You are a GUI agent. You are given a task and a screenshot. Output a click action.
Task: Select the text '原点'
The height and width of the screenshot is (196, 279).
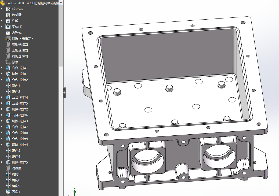tap(15, 62)
